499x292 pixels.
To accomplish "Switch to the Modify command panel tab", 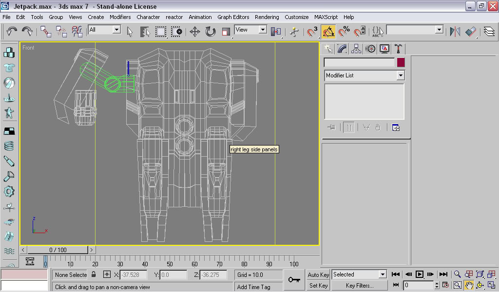I will point(342,49).
